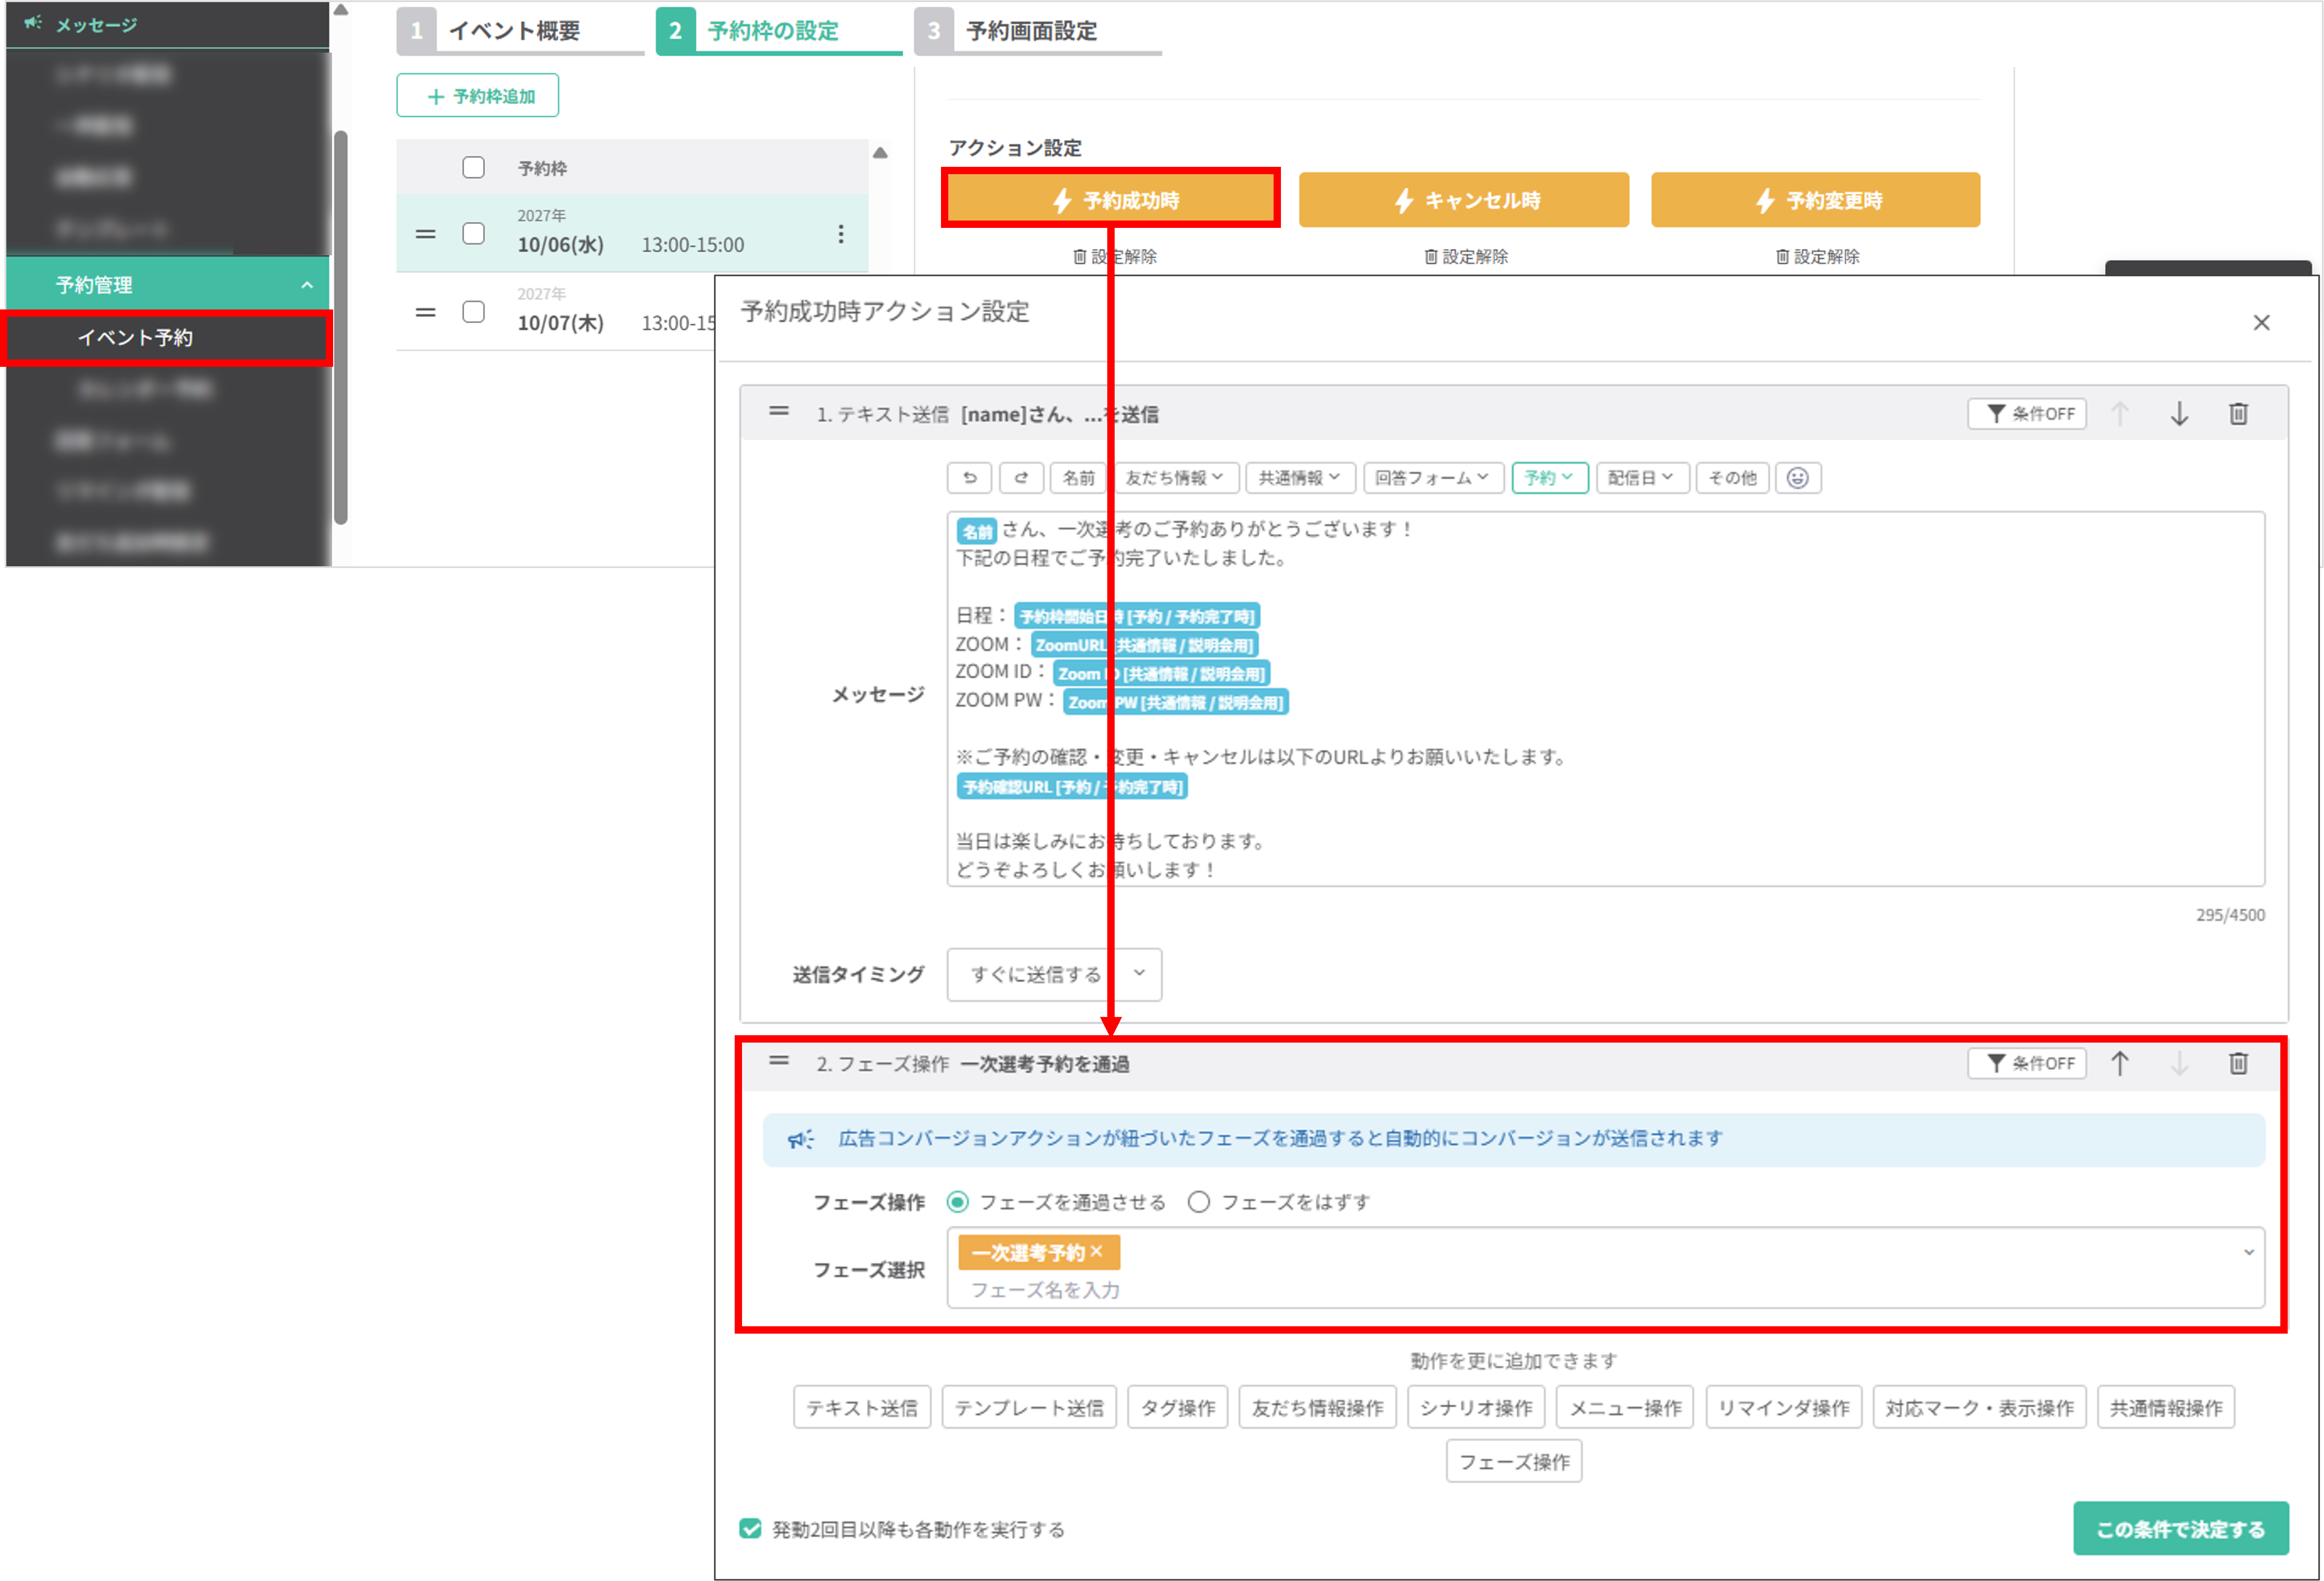2324x1581 pixels.
Task: Delete the フェーズ操作 action with trash icon
Action: point(2238,1063)
